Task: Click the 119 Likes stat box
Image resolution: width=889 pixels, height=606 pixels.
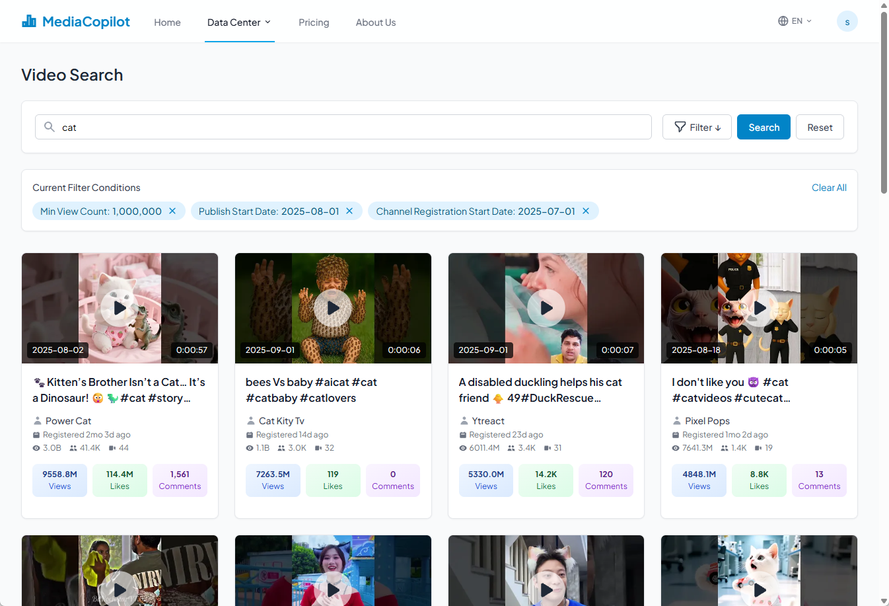Action: point(333,480)
